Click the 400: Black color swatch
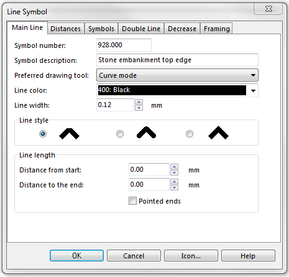Image resolution: width=289 pixels, height=277 pixels. tap(172, 90)
